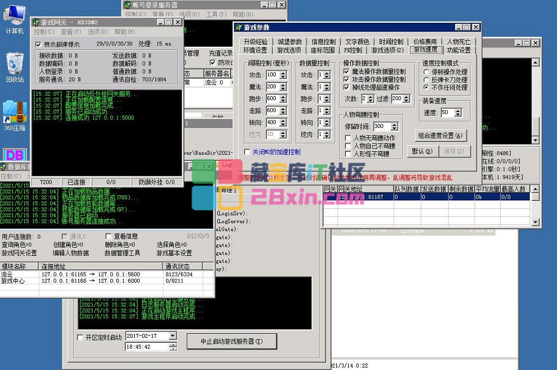Open 查看(V) menu in 游戏网关 window

[x=71, y=32]
